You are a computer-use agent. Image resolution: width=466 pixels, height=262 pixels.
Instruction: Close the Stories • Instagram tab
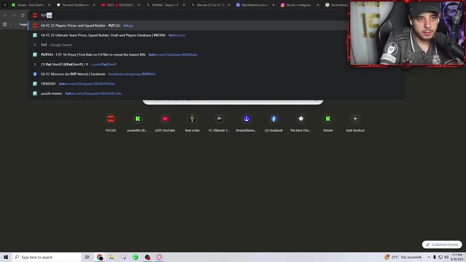[x=318, y=5]
